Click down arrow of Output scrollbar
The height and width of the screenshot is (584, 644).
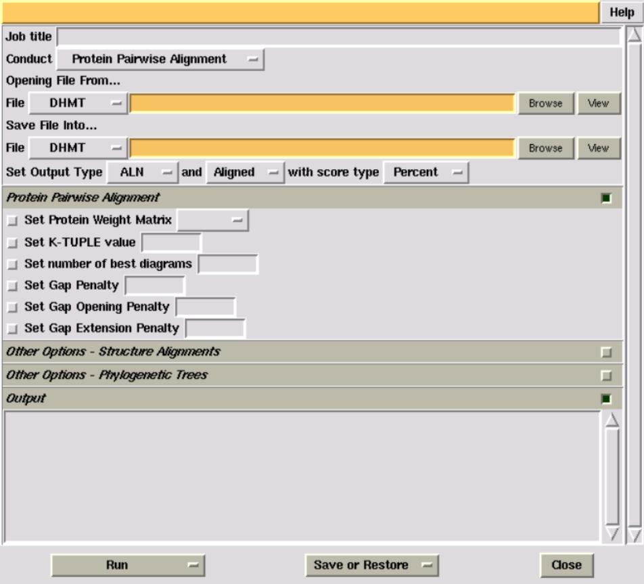(x=612, y=534)
